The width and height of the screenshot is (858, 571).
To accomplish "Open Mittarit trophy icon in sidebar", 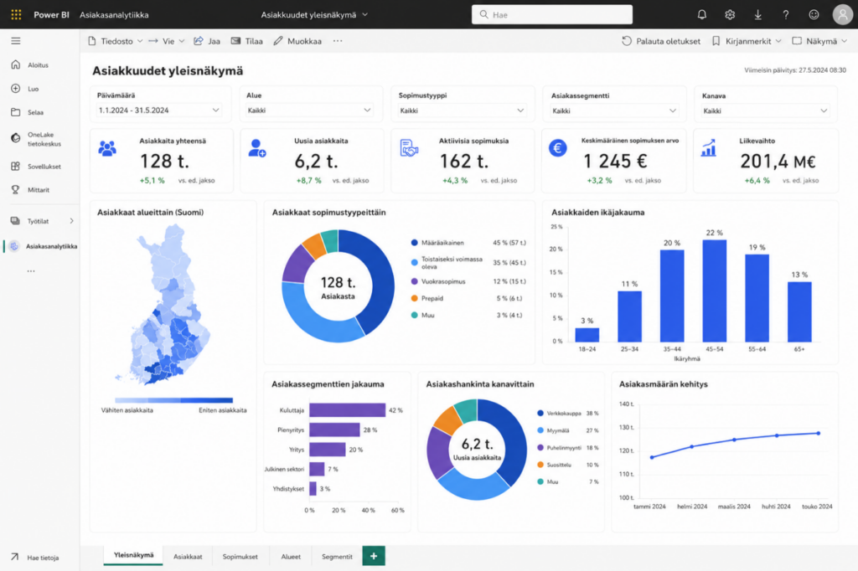I will click(16, 190).
